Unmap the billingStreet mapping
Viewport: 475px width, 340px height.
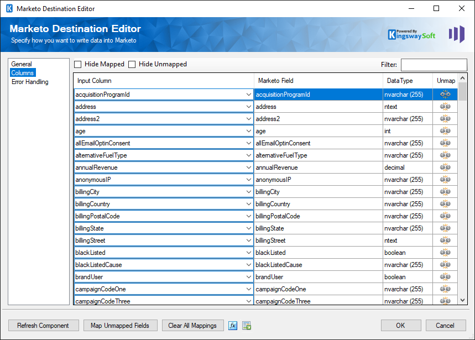[x=445, y=240]
